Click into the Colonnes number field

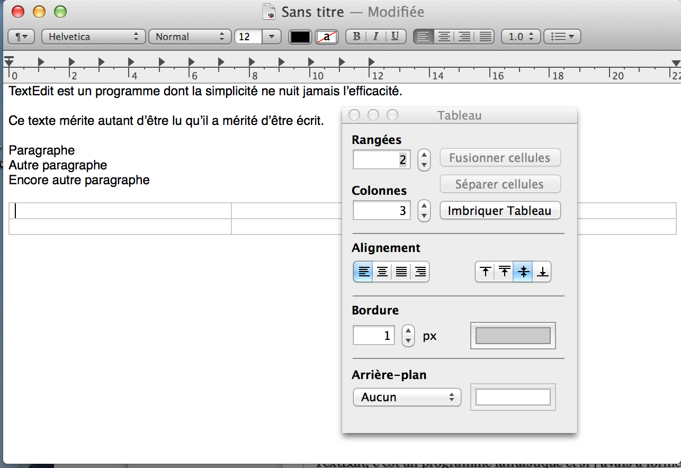(x=381, y=211)
